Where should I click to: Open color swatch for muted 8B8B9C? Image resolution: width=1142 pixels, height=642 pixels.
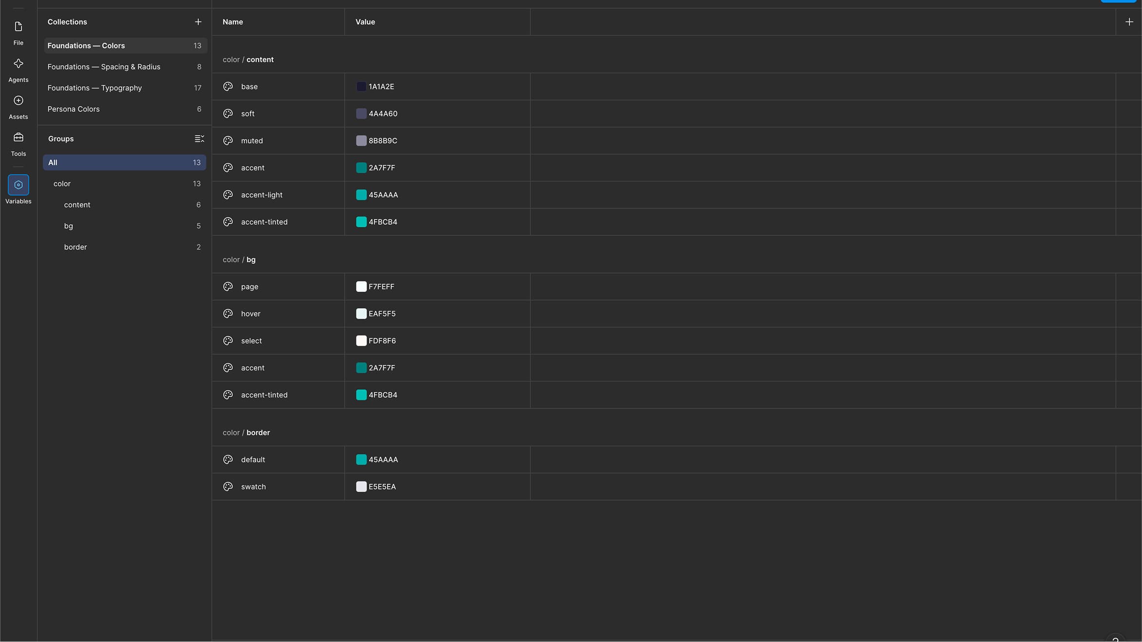tap(361, 141)
